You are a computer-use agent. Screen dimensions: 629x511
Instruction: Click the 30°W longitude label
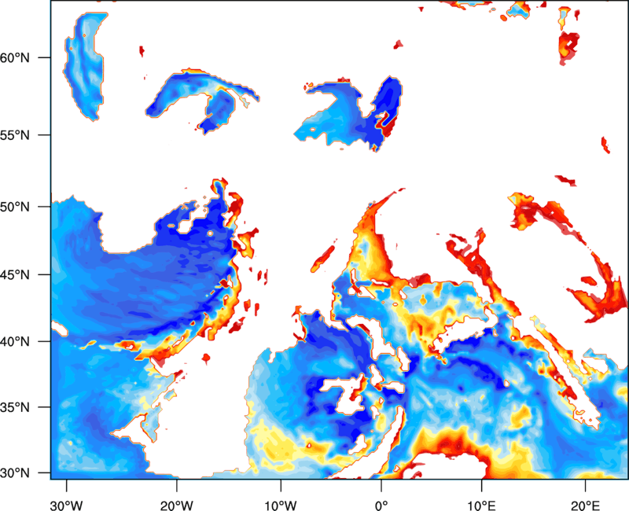click(66, 505)
